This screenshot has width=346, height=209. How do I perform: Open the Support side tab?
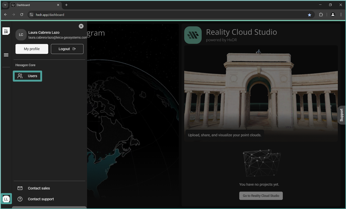click(x=341, y=115)
